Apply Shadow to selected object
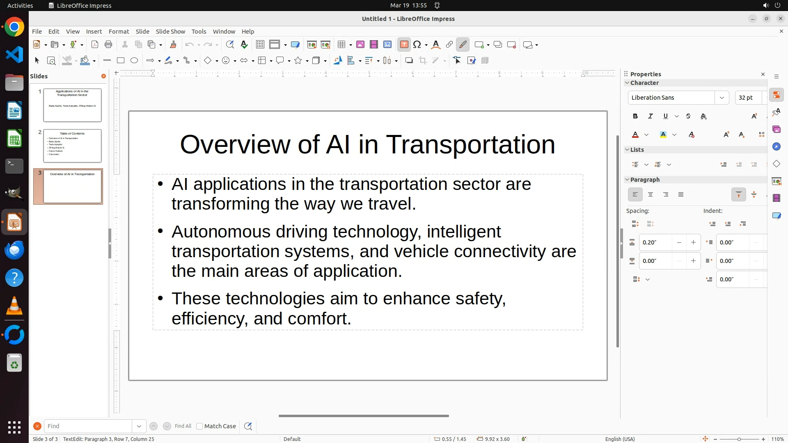 click(x=409, y=61)
